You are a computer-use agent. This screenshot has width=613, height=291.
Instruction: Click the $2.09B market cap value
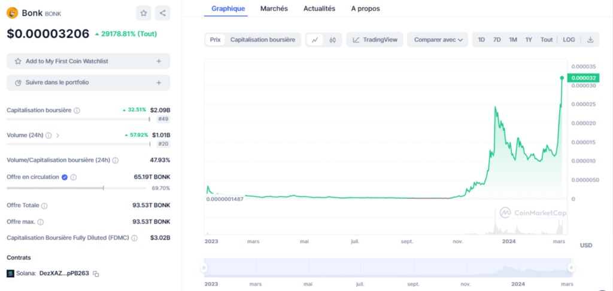point(160,110)
